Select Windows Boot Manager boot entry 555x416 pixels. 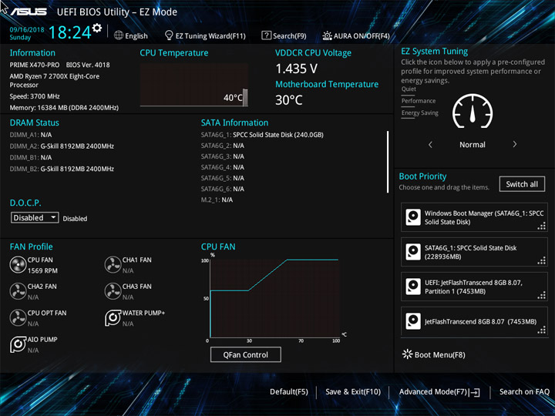coord(474,217)
